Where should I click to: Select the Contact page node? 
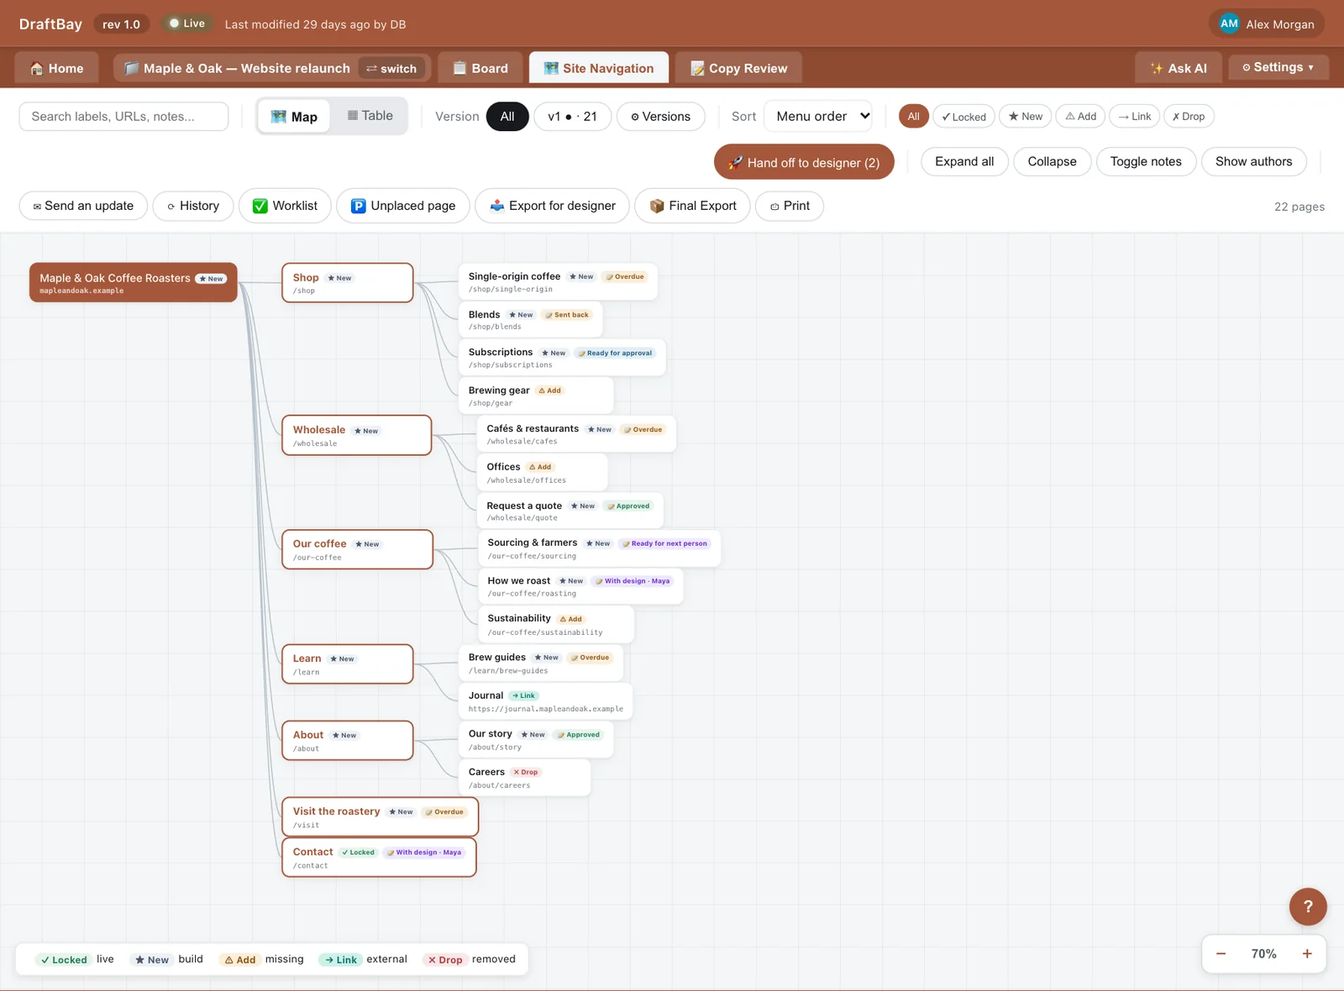click(379, 857)
